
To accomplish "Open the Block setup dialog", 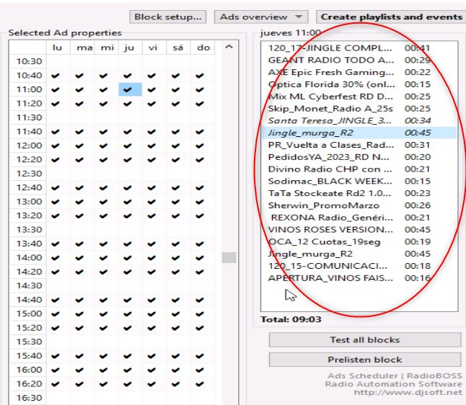I will (x=167, y=17).
